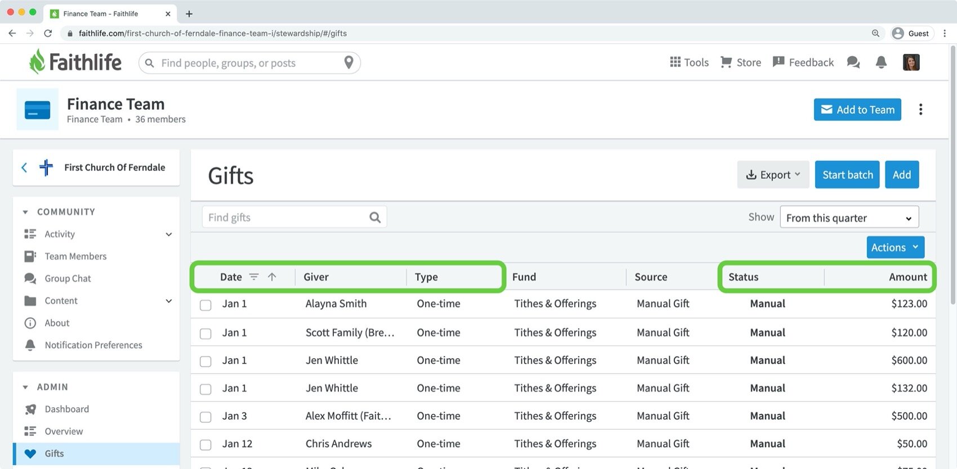
Task: Go back using the sidebar chevron
Action: 24,168
